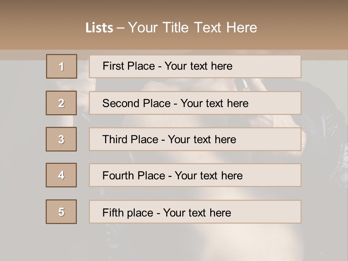This screenshot has width=348, height=261.
Task: Place cursor on the word "Fourth"
Action: point(117,176)
